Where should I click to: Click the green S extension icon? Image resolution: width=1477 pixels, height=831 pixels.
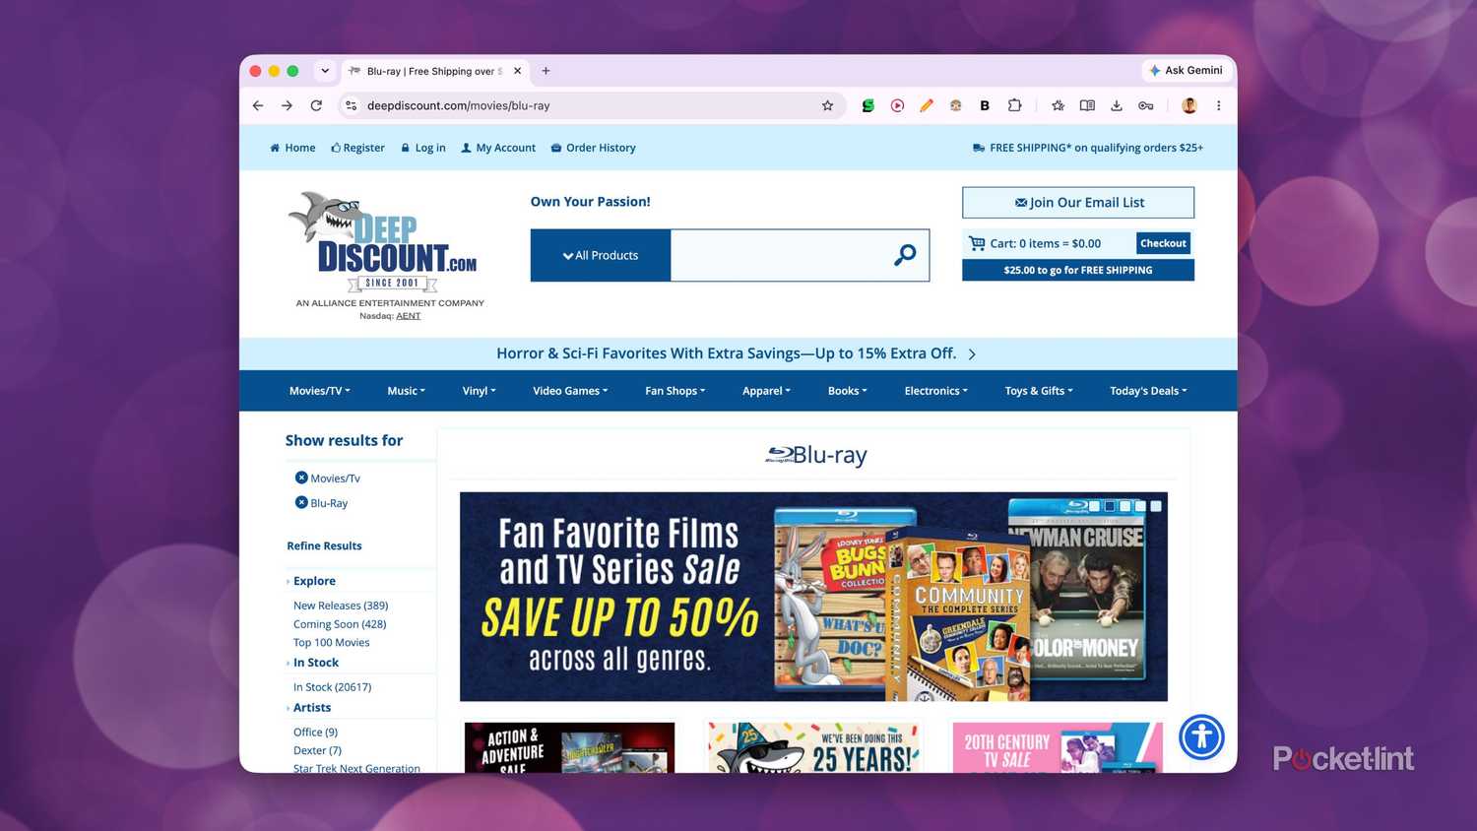point(867,105)
